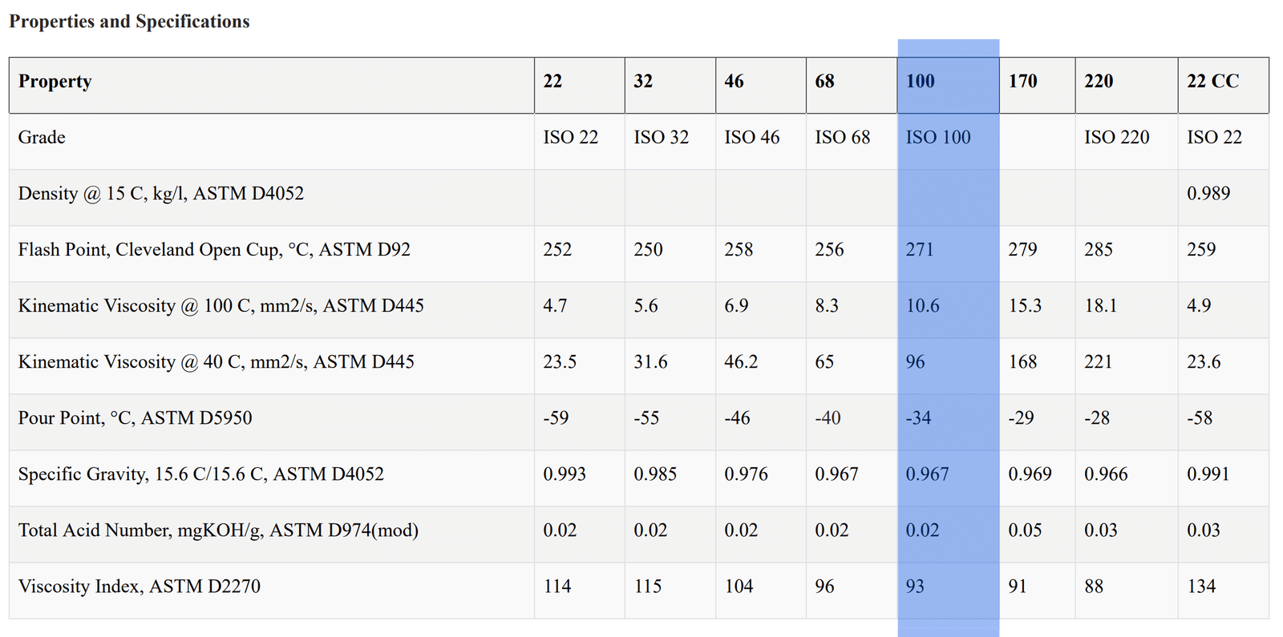Select the flash point value 271

pos(920,249)
